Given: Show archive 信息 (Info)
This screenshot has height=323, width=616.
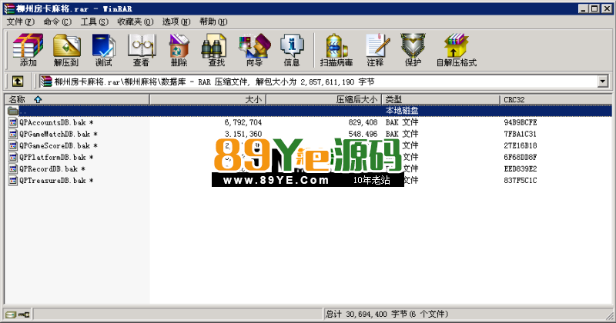Looking at the screenshot, I should pos(292,50).
